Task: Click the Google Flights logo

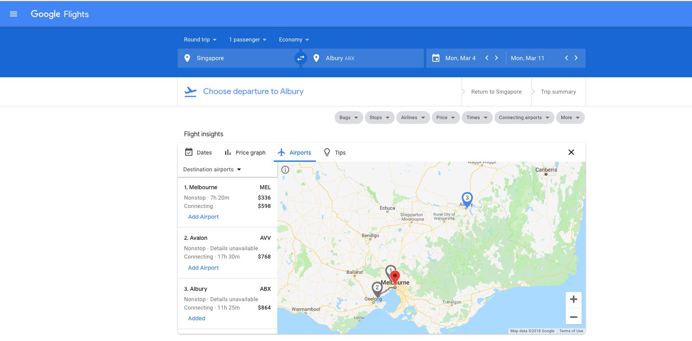Action: (60, 14)
